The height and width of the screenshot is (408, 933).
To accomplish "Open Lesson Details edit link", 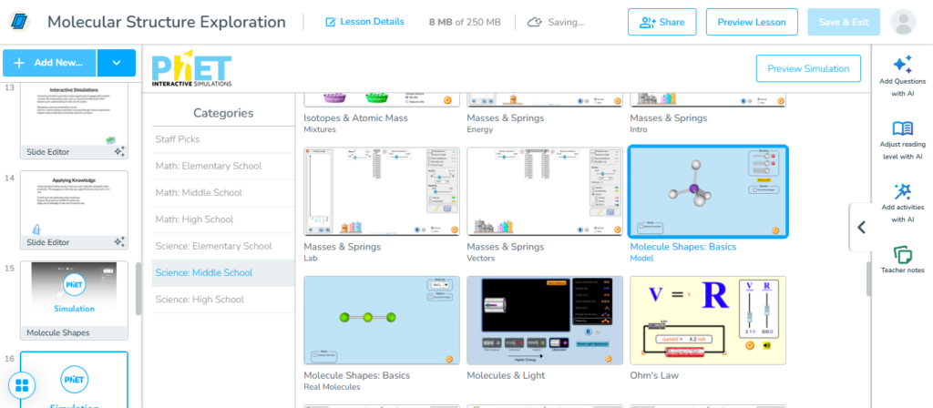I will coord(364,22).
